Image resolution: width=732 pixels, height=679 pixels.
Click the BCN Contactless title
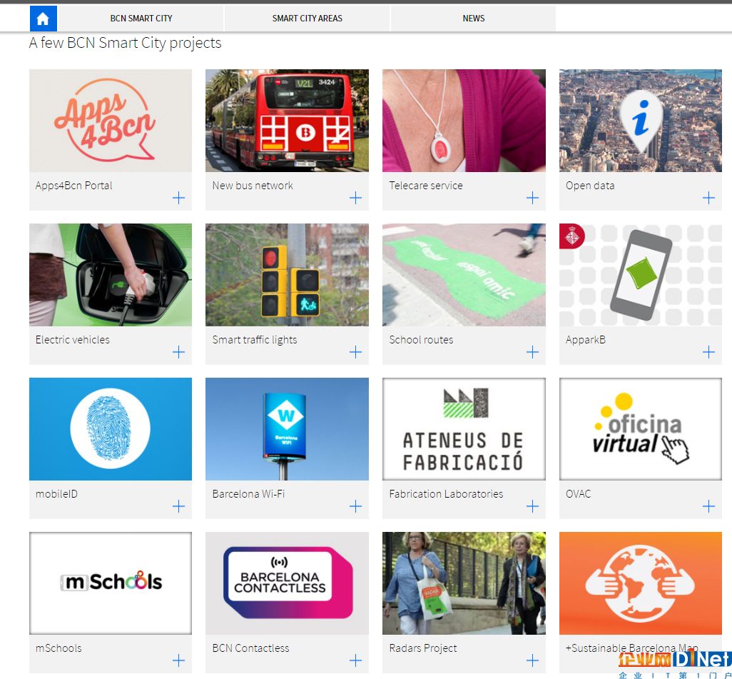point(250,648)
